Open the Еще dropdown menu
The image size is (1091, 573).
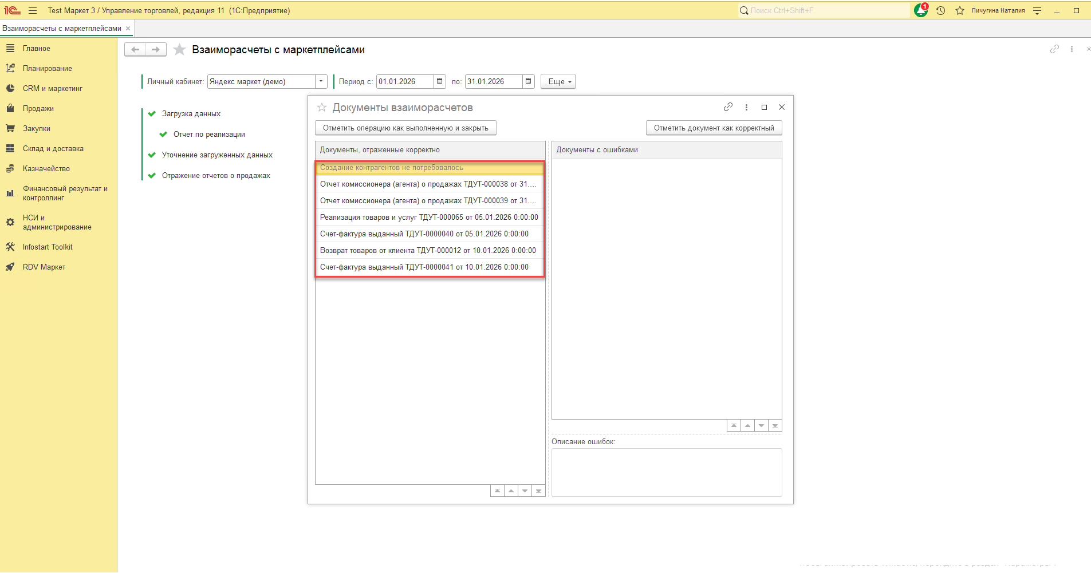558,81
